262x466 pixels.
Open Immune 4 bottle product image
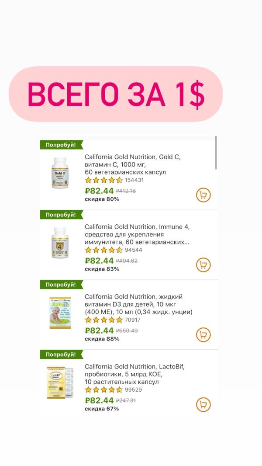(60, 243)
